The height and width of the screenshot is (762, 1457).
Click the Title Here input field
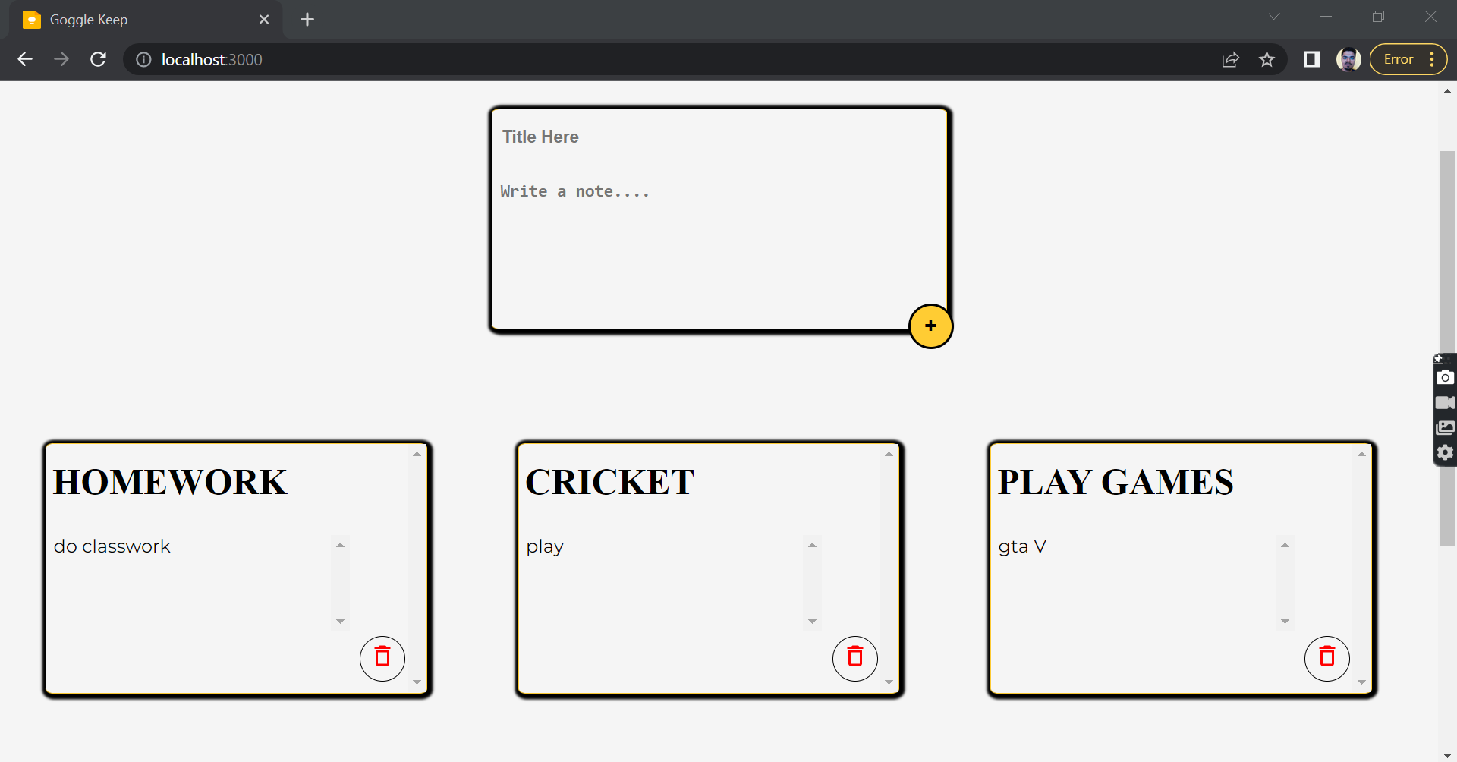[x=540, y=137]
